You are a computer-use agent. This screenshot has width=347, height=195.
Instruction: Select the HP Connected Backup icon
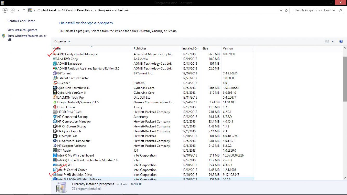[x=55, y=117]
